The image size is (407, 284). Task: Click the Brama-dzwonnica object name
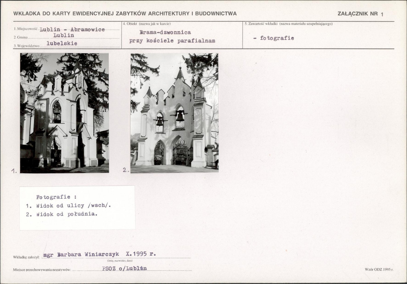(165, 33)
